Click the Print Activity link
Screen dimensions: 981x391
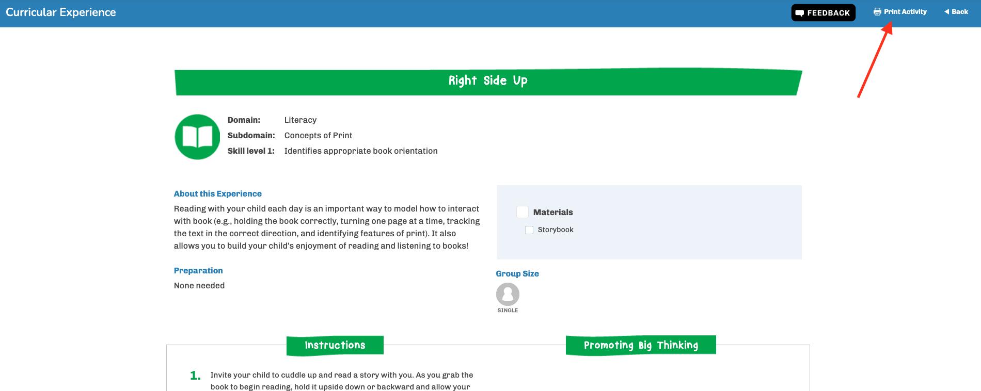coord(900,12)
